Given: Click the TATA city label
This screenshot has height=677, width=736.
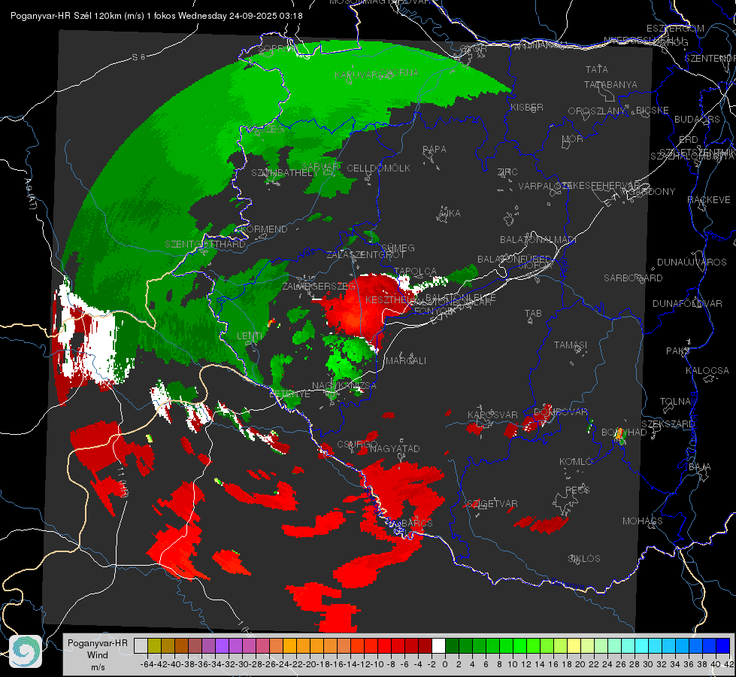Looking at the screenshot, I should (597, 69).
